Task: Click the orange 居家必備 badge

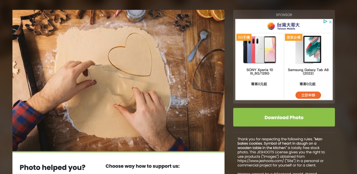Action: coord(293,37)
